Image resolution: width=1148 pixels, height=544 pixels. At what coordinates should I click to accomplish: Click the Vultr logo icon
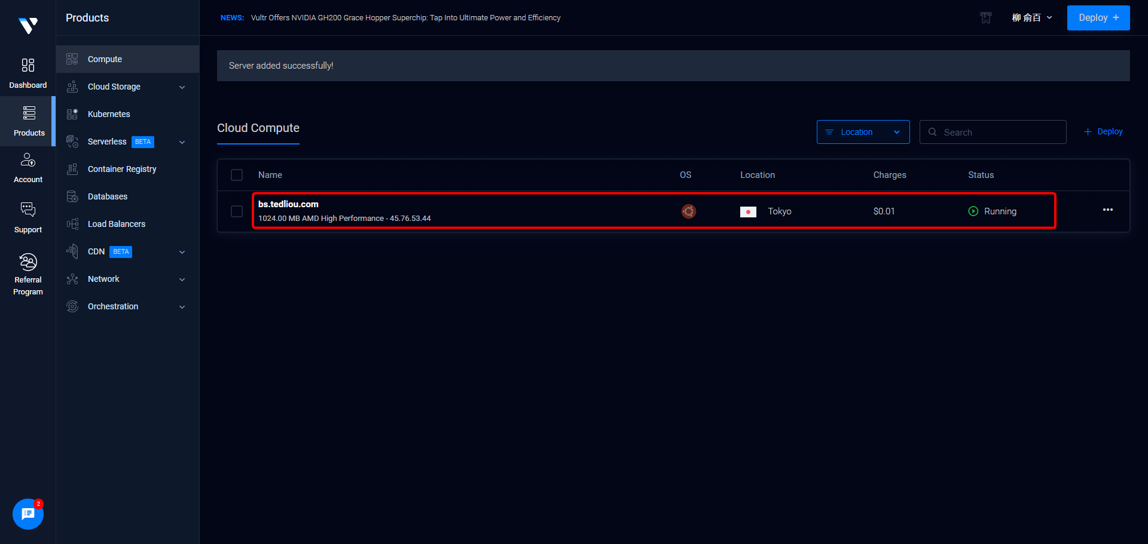[x=28, y=25]
